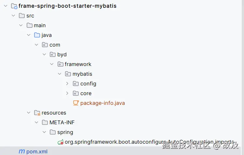Screen dimensions: 244x155
Task: Click the mybatis package icon
Action: click(68, 74)
